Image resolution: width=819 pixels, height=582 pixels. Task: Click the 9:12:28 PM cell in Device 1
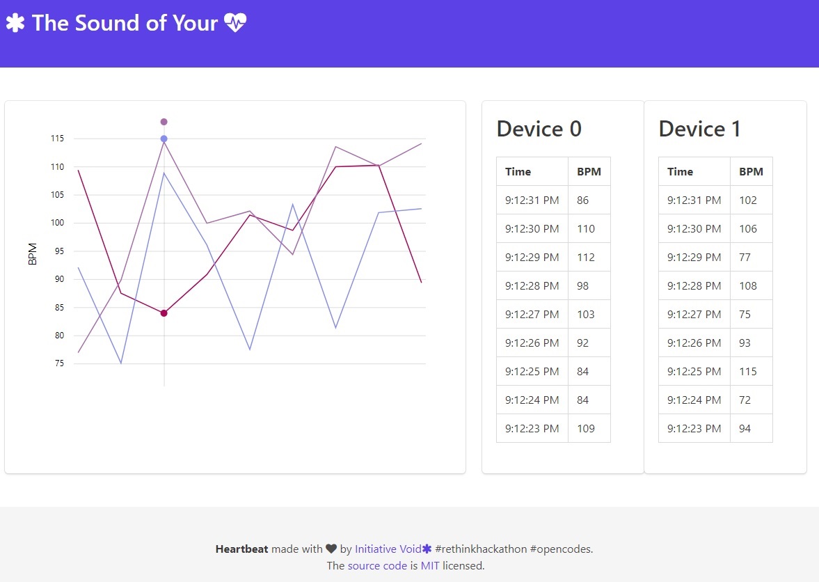694,285
